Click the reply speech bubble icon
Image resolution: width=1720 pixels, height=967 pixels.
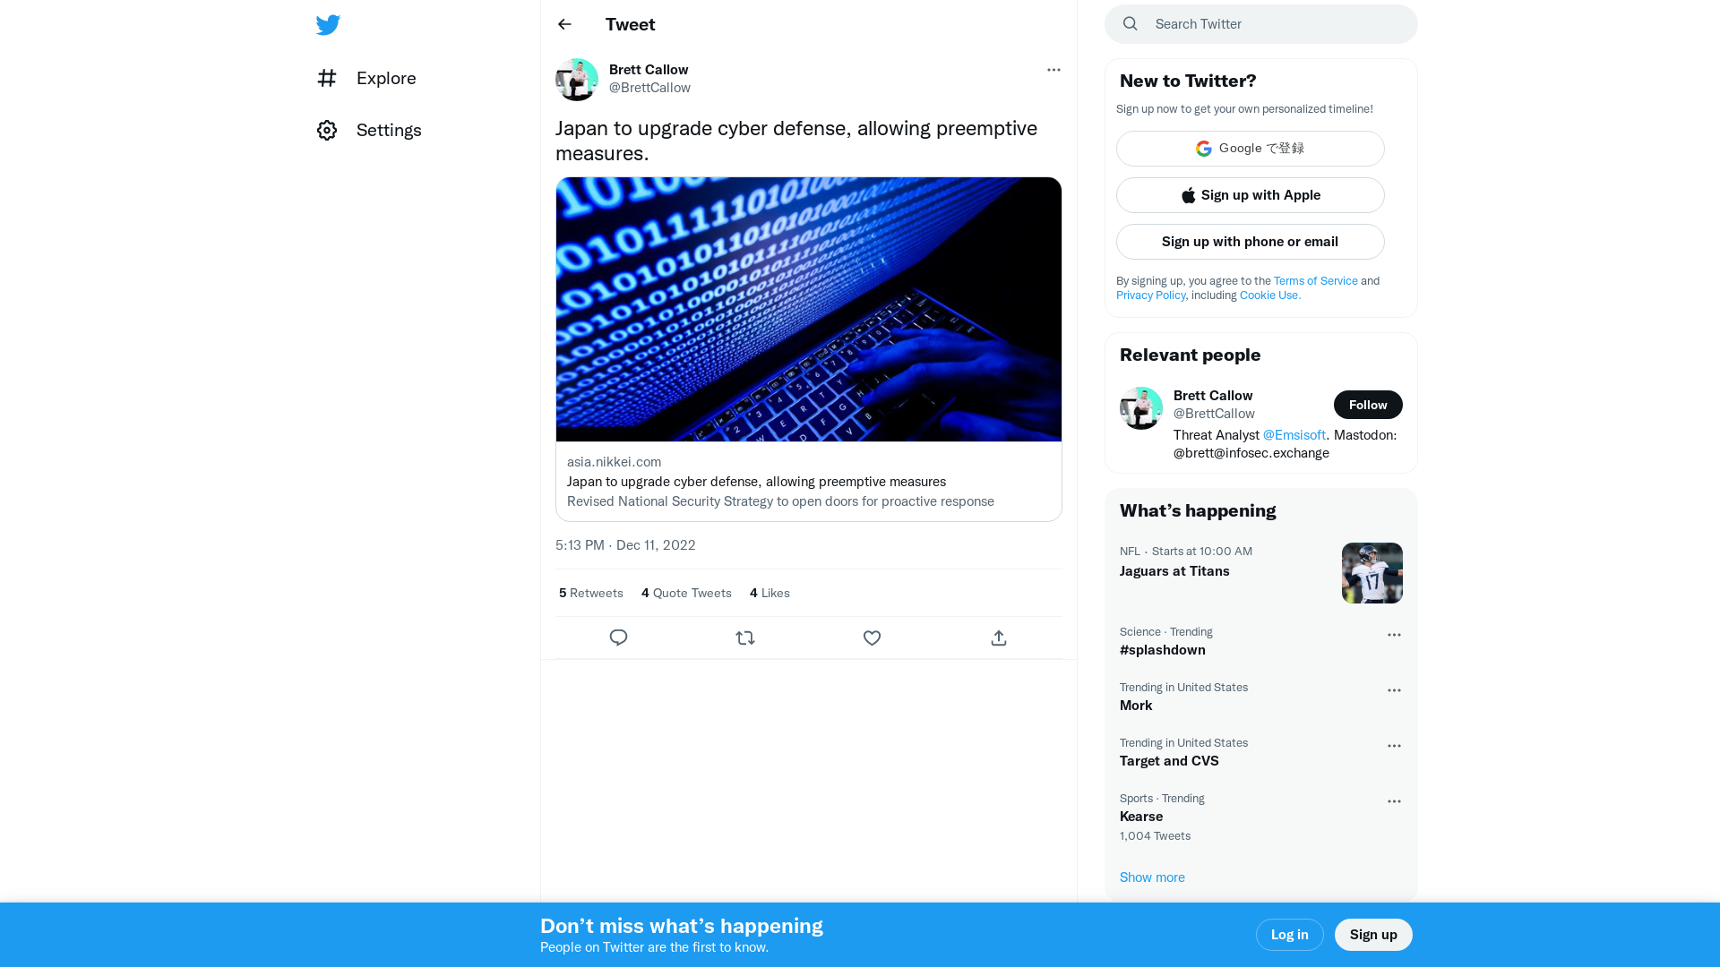[618, 638]
